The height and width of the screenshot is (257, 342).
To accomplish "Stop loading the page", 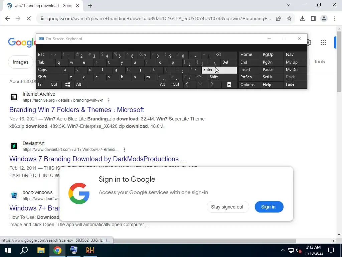I will pyautogui.click(x=29, y=19).
